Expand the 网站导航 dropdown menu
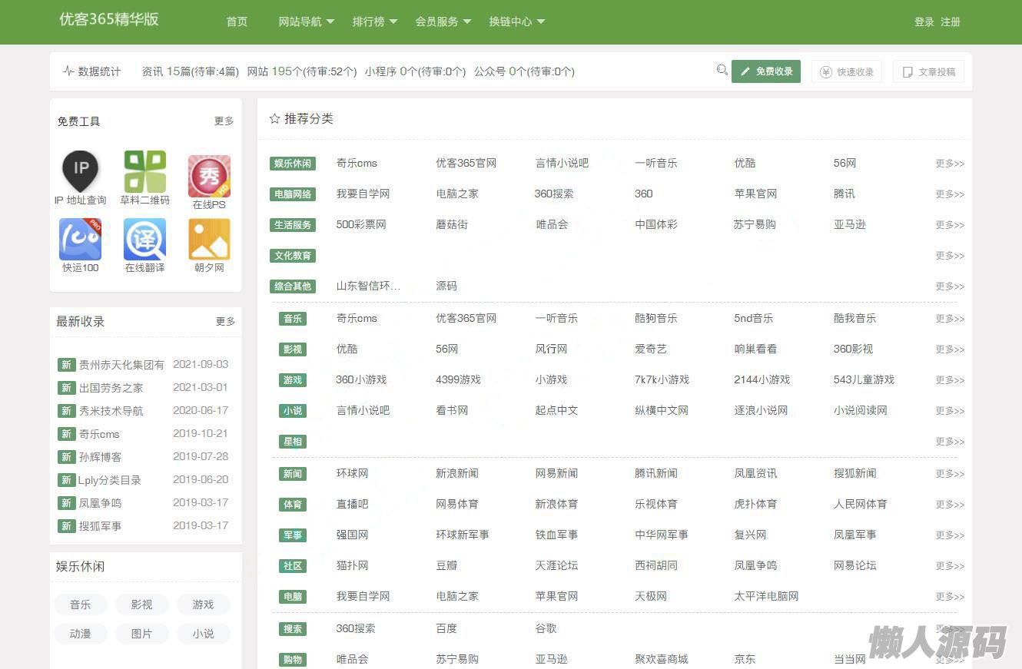 [306, 22]
